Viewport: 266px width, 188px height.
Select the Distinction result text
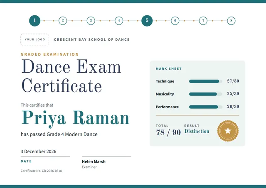coord(197,131)
